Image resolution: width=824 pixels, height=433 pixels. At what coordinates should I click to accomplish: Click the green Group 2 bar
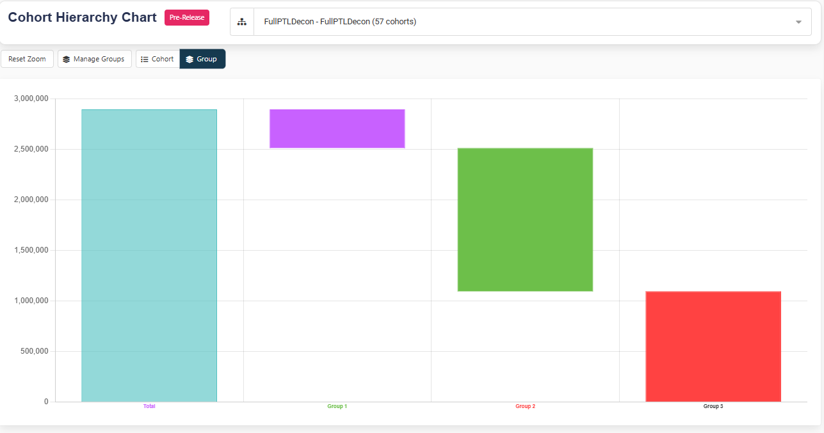tap(525, 219)
